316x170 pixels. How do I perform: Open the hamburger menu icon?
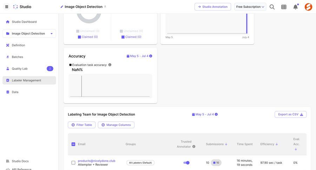[7, 7]
